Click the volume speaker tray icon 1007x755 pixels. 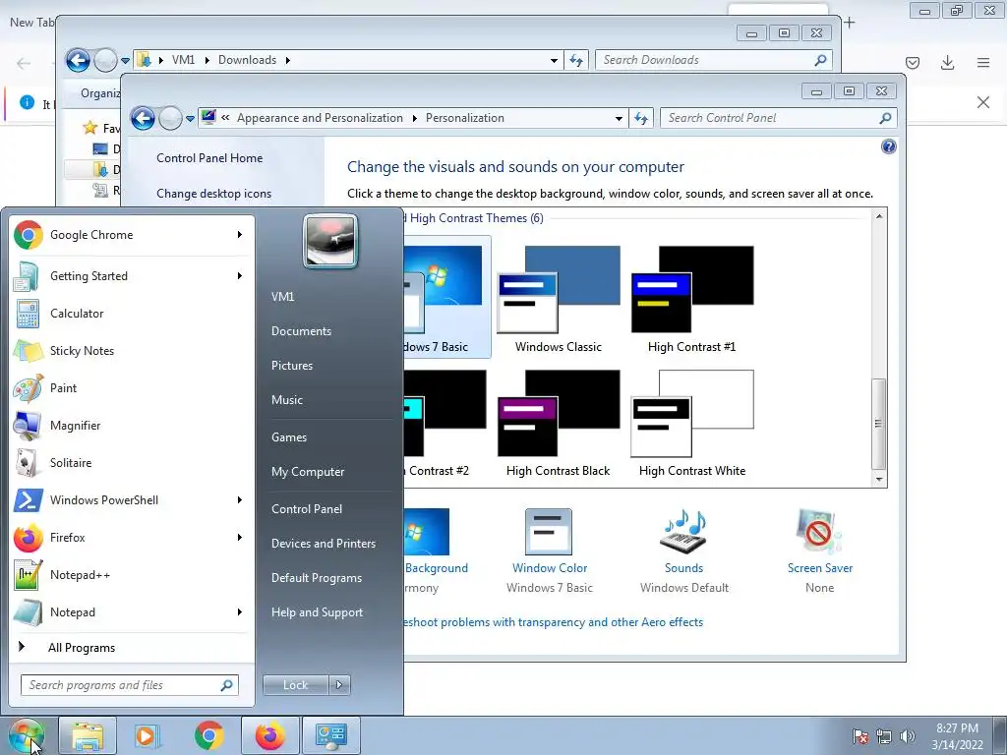tap(907, 736)
